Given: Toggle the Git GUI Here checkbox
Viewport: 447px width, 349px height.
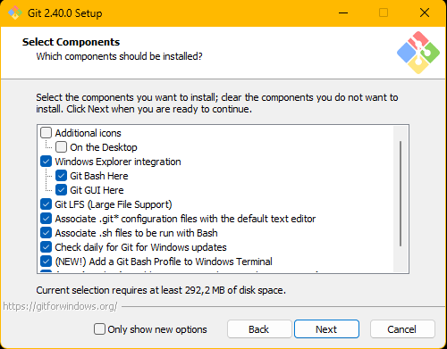Looking at the screenshot, I should (61, 190).
